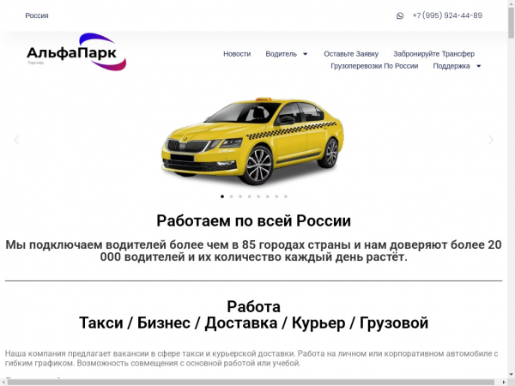Call the phone number +7 (995) 924-44-89
The image size is (515, 386).
[x=447, y=15]
